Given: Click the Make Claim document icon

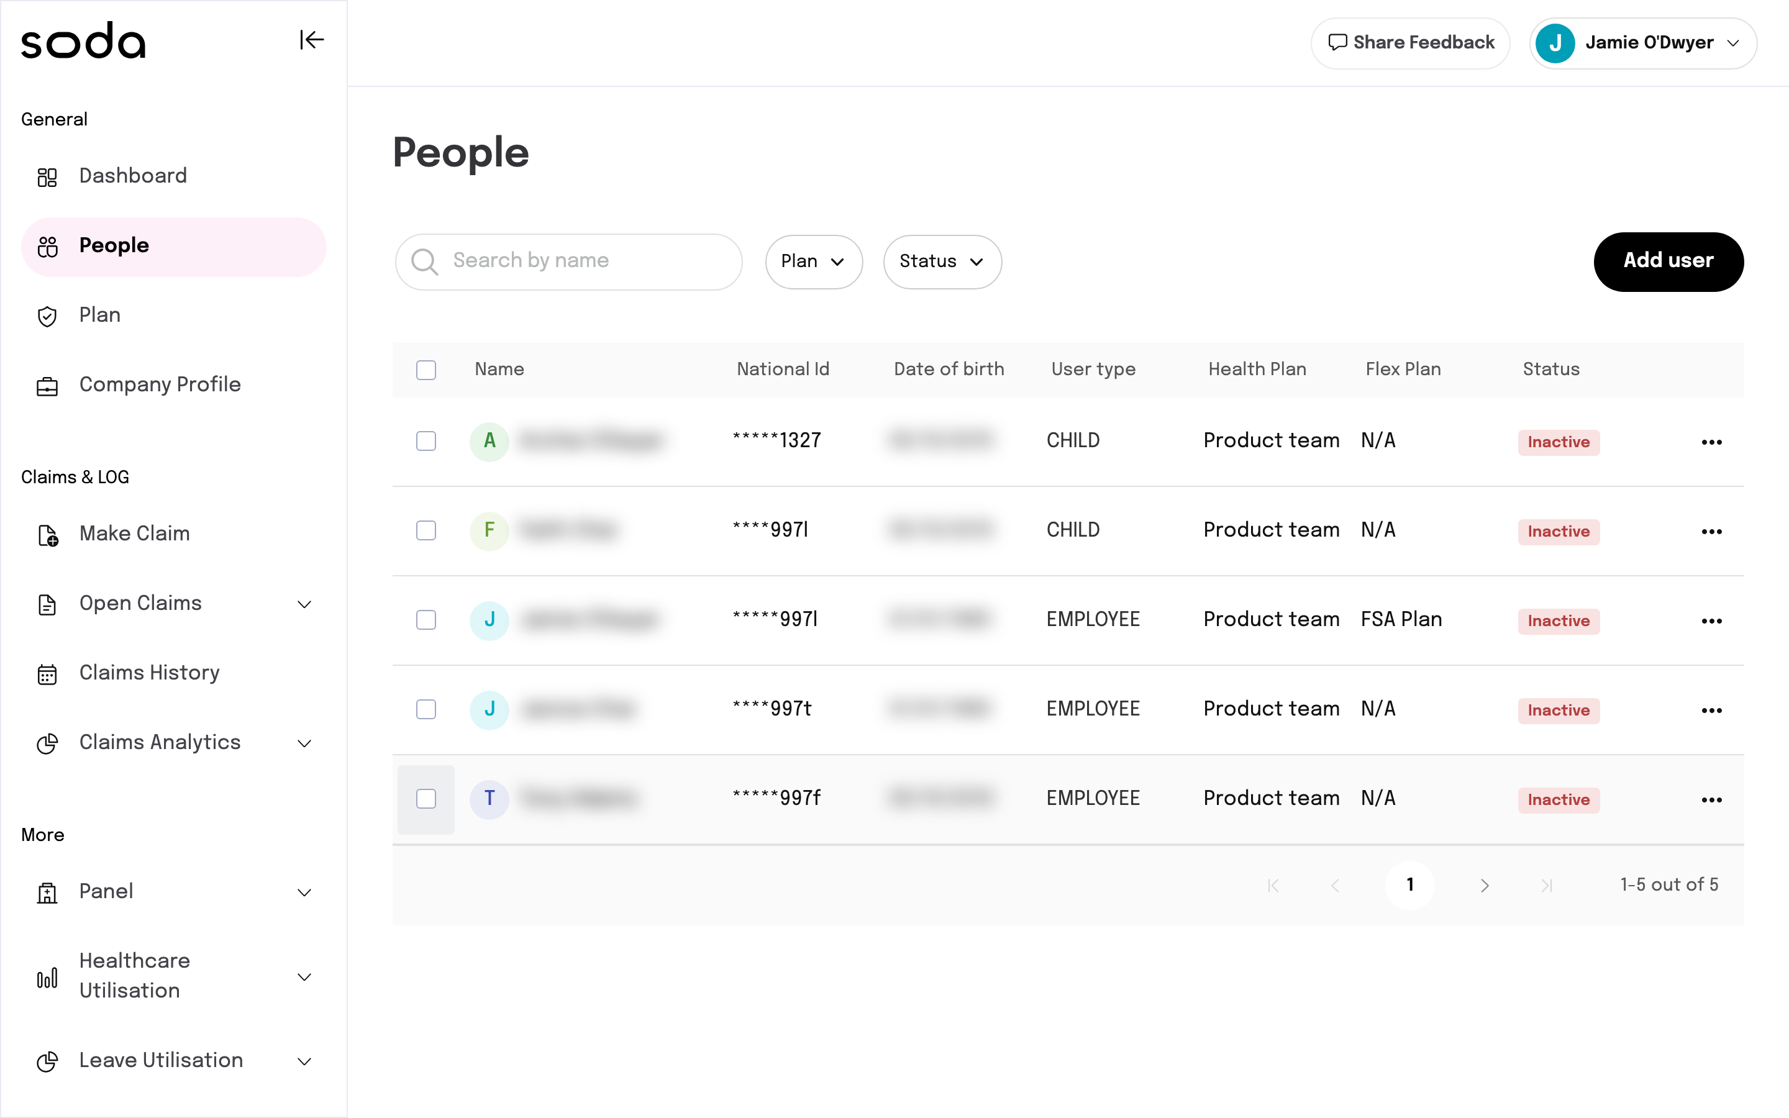Looking at the screenshot, I should coord(47,535).
